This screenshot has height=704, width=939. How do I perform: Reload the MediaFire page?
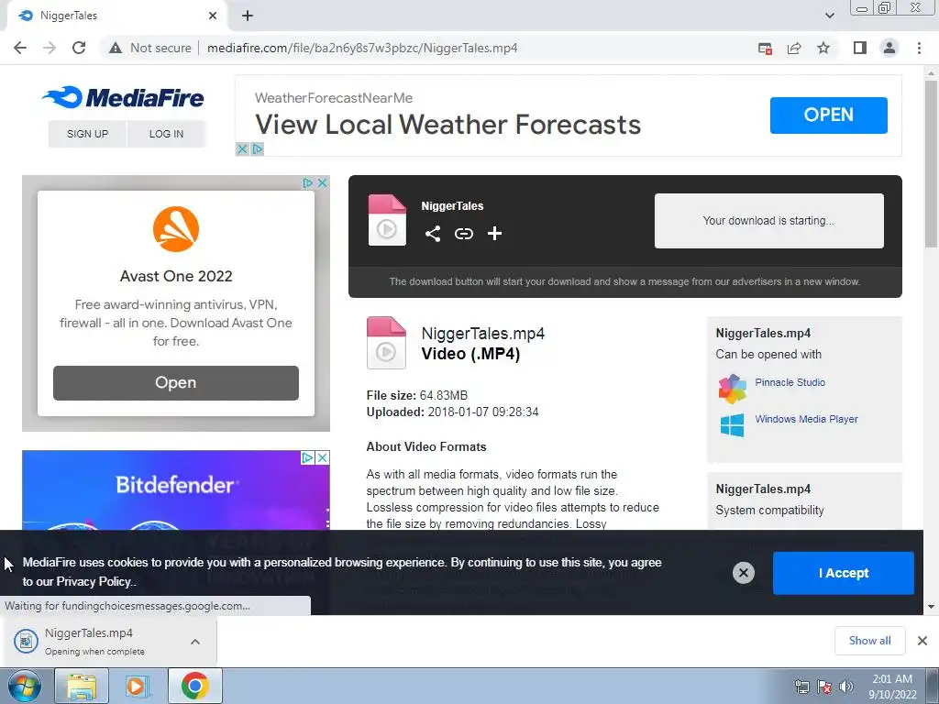tap(79, 48)
